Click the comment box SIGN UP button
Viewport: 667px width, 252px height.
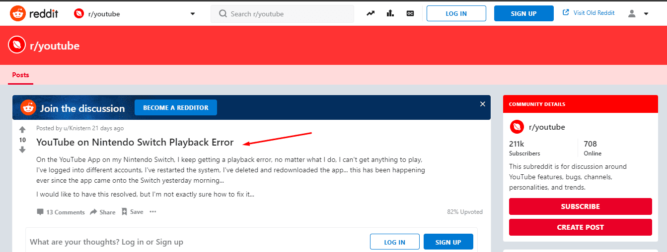(x=448, y=242)
